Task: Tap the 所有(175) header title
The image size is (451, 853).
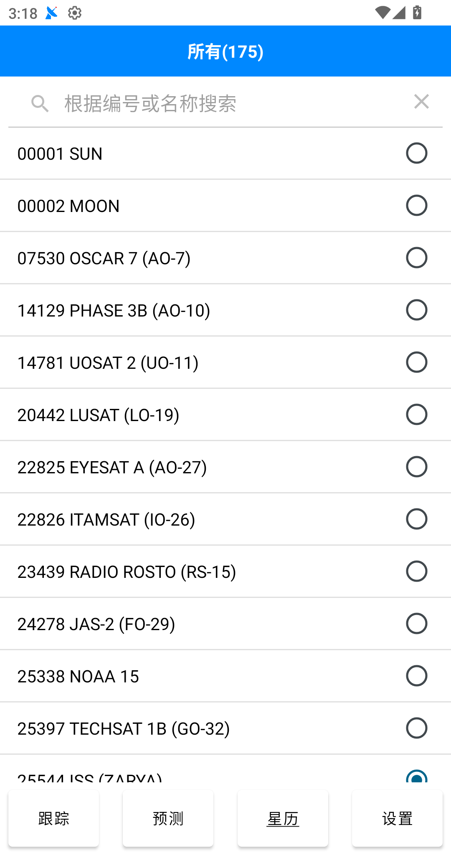Action: pyautogui.click(x=225, y=51)
